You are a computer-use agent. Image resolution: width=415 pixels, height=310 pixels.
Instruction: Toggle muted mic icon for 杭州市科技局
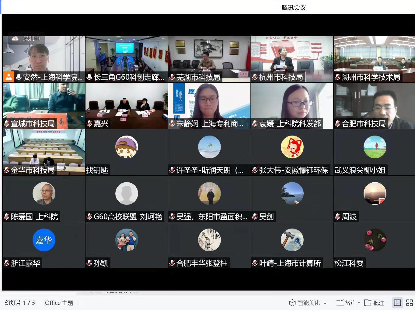click(255, 77)
